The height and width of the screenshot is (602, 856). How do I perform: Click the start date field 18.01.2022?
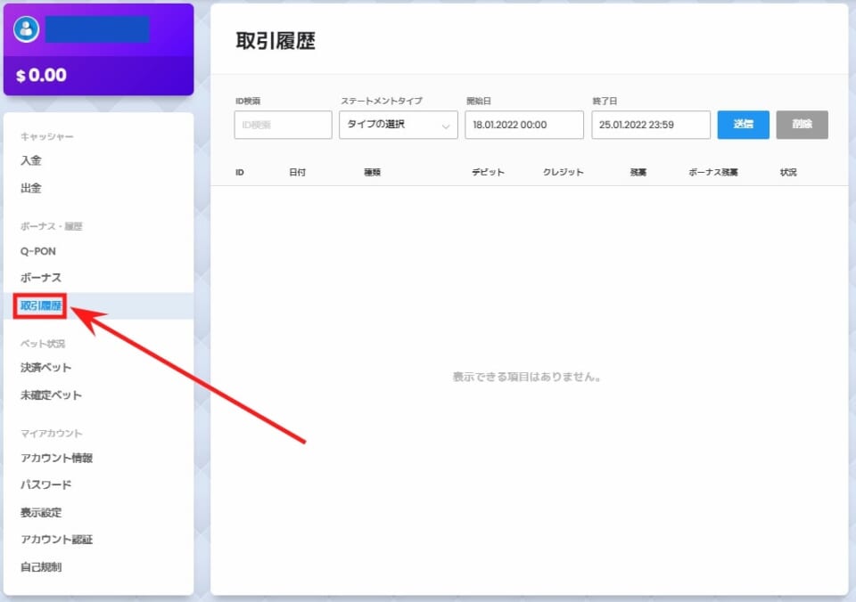click(x=524, y=125)
